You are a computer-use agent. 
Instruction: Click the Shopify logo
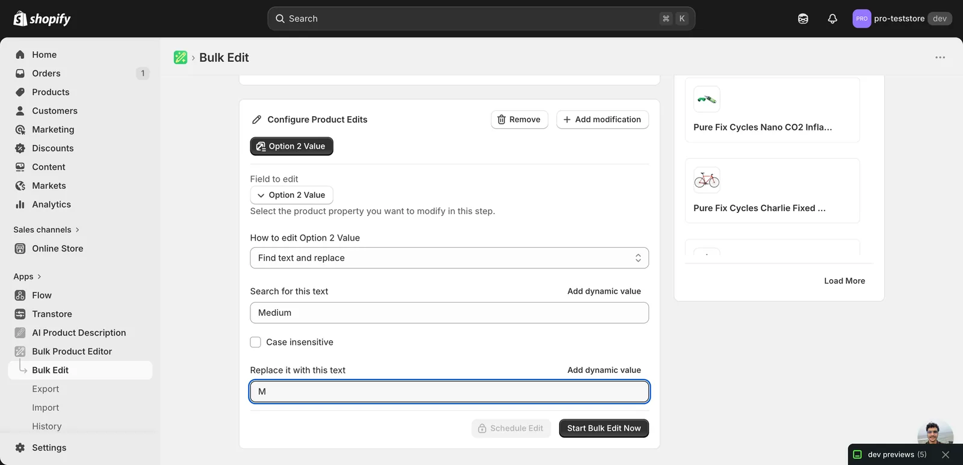point(42,19)
